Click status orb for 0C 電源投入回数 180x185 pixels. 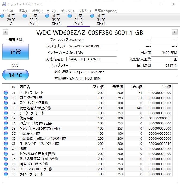(x=6, y=133)
